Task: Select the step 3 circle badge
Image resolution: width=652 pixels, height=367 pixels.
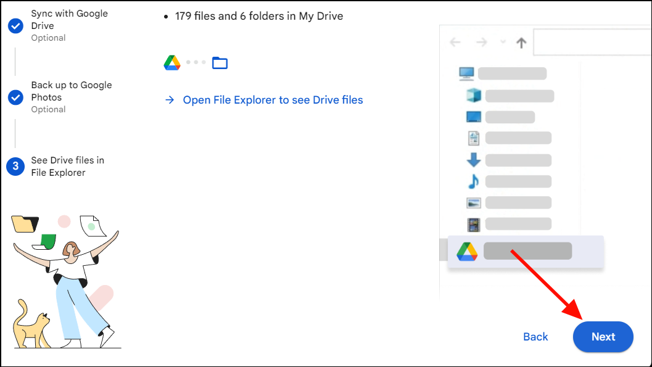Action: tap(15, 167)
